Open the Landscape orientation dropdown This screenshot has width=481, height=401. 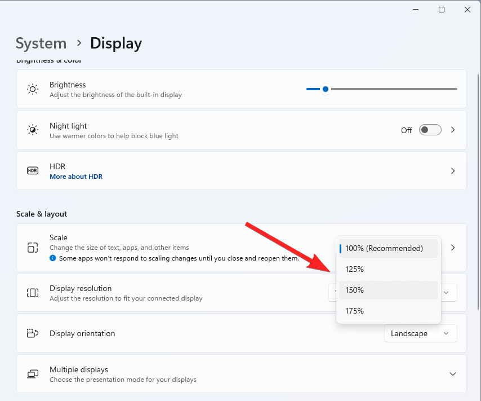(420, 333)
